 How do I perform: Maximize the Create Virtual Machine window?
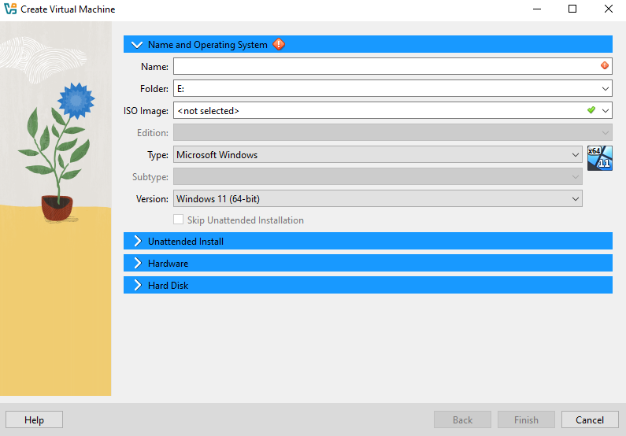pos(572,9)
